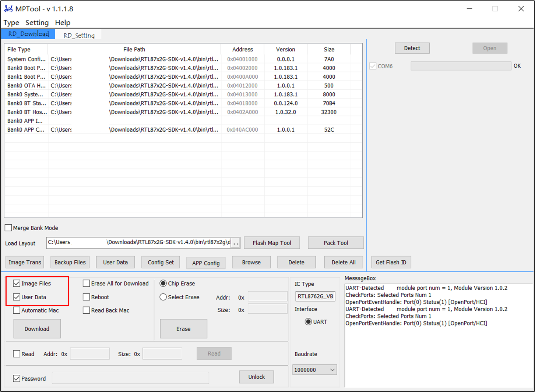Toggle the Erase All for Download option
This screenshot has height=392, width=535.
(87, 284)
